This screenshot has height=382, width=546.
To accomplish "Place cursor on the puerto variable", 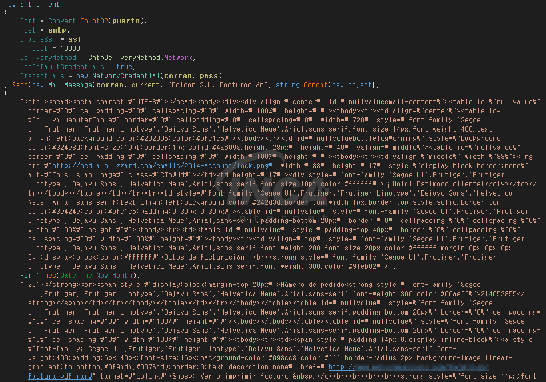I will tap(126, 21).
